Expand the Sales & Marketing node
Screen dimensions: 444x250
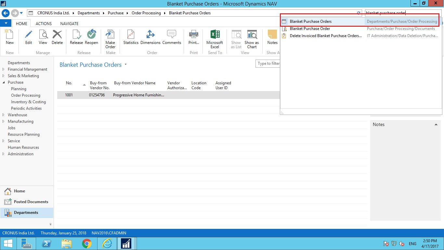coord(3,76)
